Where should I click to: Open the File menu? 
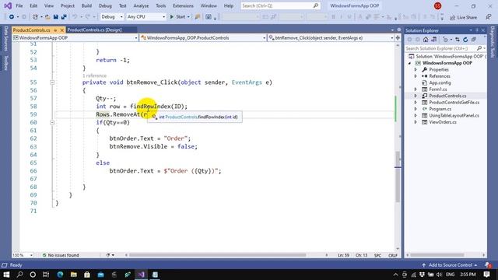click(x=19, y=5)
